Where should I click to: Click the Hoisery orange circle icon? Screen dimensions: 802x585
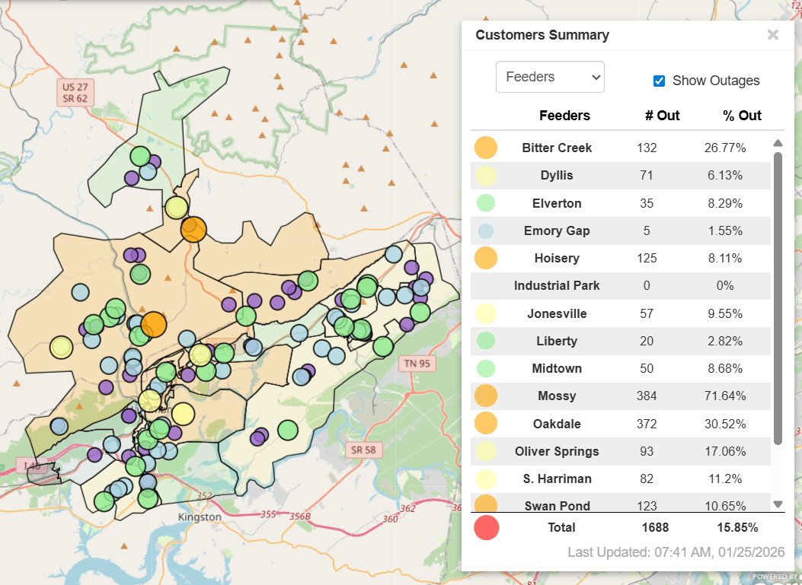(485, 258)
